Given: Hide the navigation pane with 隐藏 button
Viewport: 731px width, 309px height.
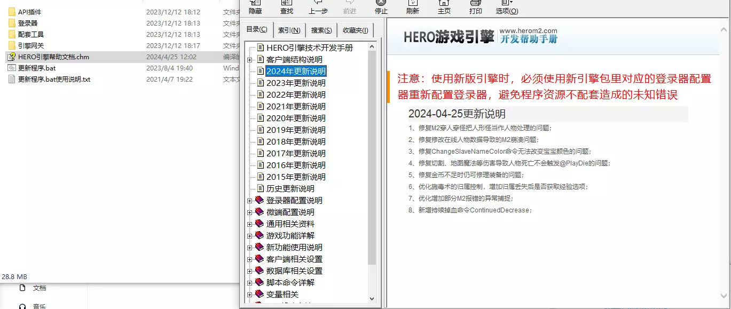Looking at the screenshot, I should point(255,7).
